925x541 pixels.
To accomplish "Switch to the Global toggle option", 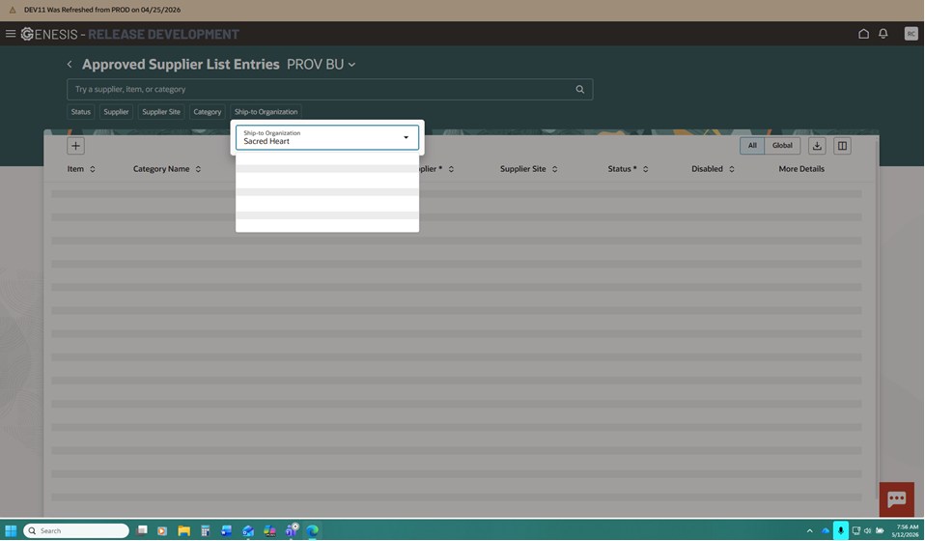I will click(x=782, y=146).
